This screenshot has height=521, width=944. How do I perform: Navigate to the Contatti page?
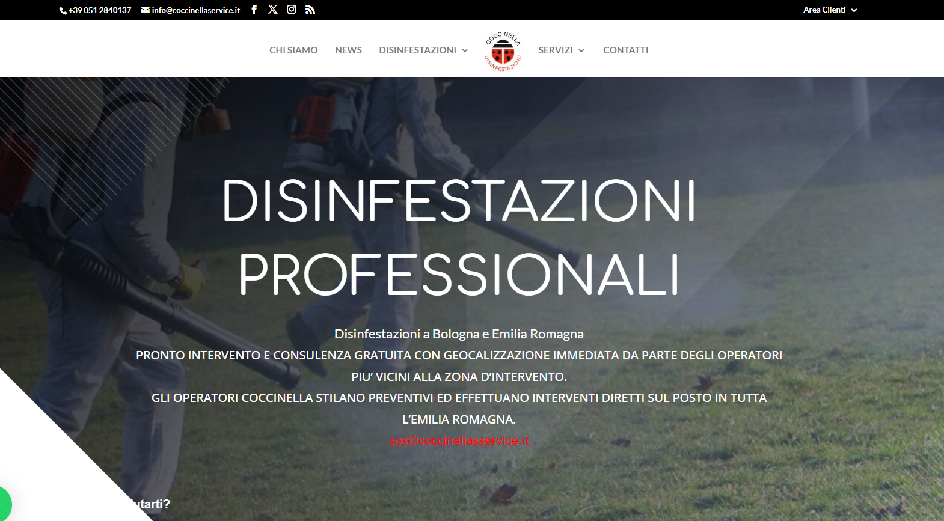pos(625,50)
